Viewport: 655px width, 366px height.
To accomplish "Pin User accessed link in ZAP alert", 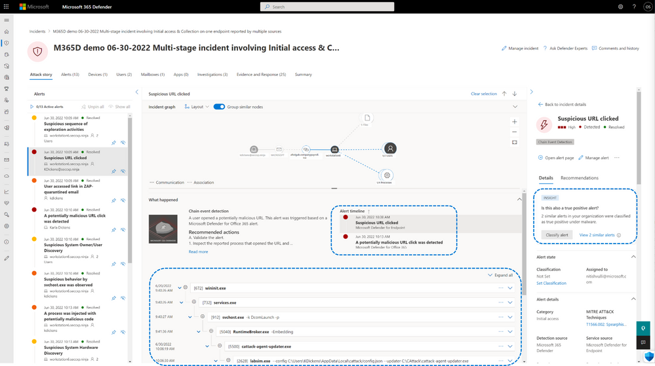I will [113, 200].
